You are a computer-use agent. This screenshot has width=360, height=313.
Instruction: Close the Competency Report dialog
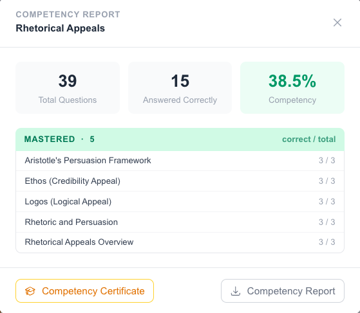pyautogui.click(x=337, y=22)
